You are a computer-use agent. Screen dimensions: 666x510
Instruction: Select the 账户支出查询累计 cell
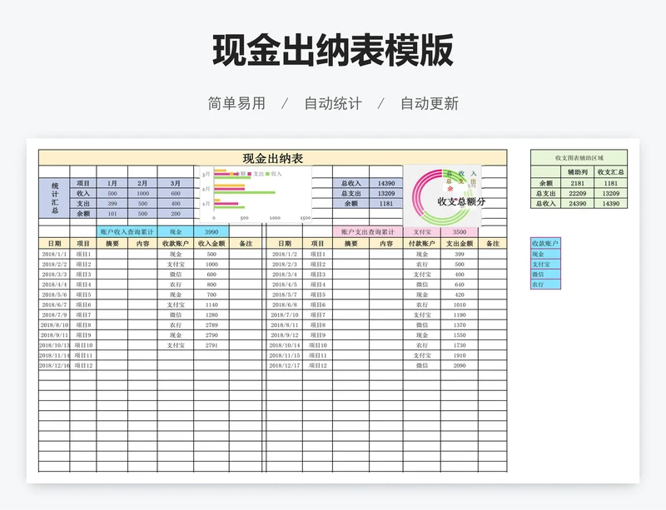(368, 232)
